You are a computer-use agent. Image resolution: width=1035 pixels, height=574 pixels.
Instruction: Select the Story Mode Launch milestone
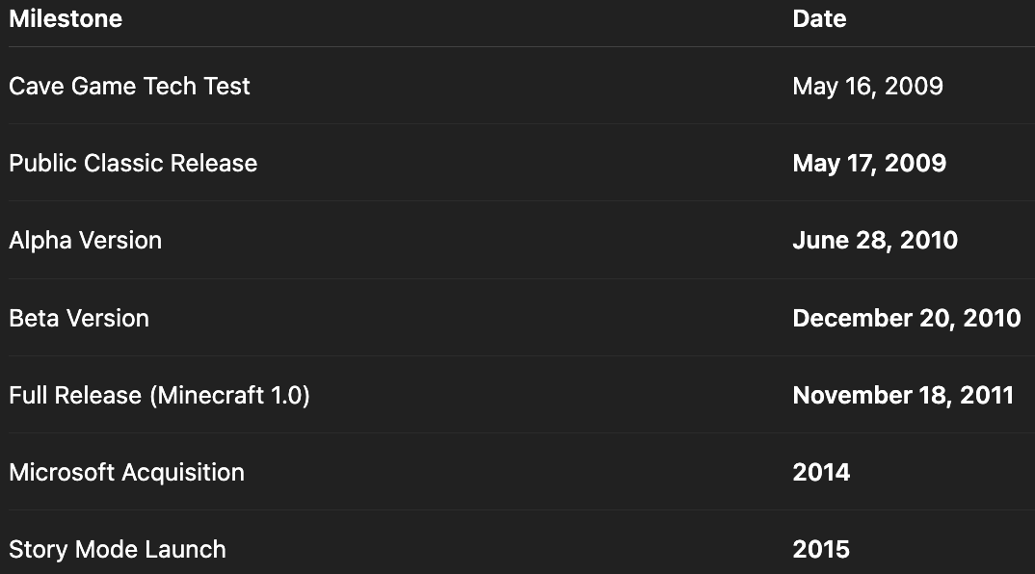tap(118, 549)
